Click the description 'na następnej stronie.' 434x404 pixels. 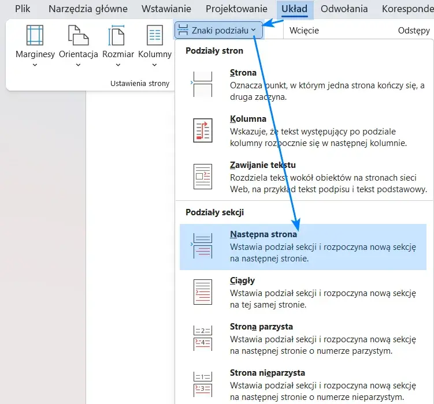coord(269,259)
